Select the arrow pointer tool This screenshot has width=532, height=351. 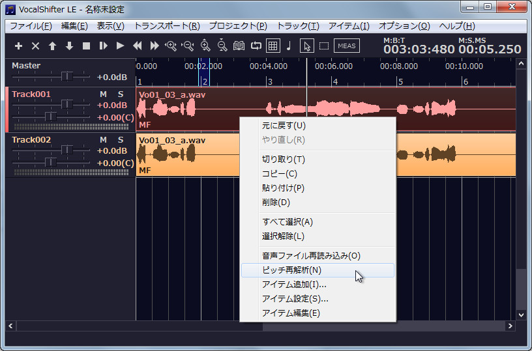click(307, 46)
